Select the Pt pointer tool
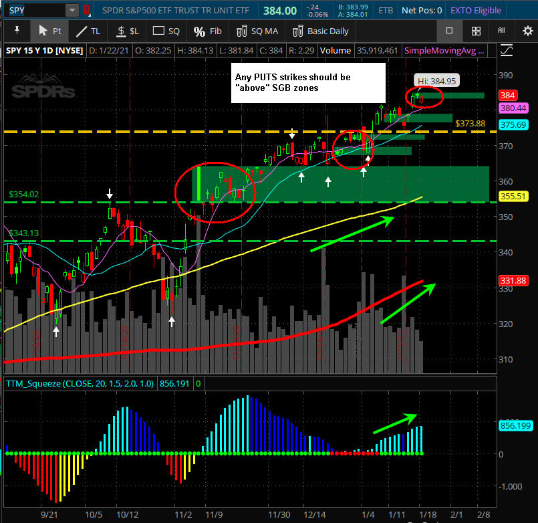Screen dimensions: 538x523 click(x=49, y=31)
